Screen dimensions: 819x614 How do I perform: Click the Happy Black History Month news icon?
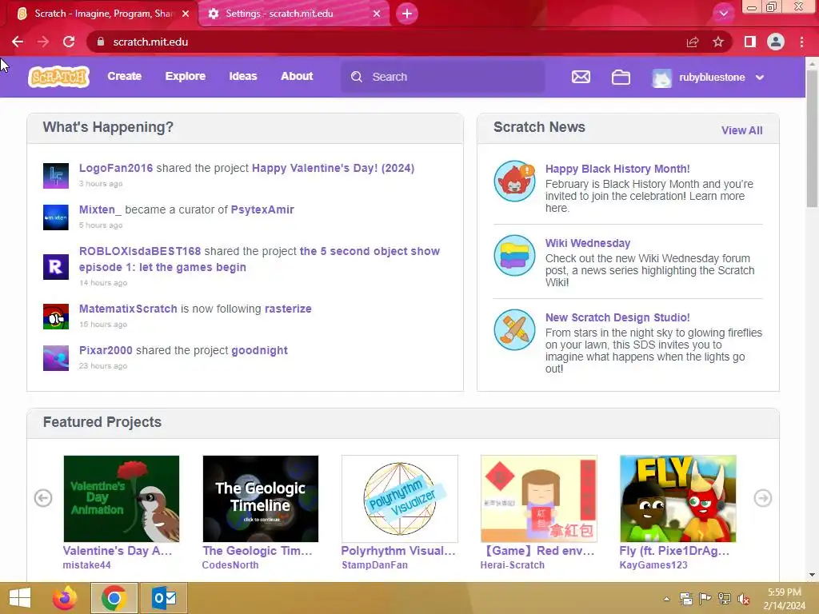(x=514, y=181)
